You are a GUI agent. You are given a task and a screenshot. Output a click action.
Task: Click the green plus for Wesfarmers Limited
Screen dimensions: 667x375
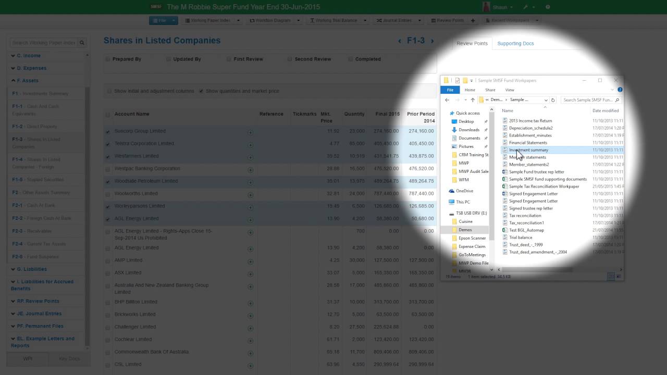point(250,157)
